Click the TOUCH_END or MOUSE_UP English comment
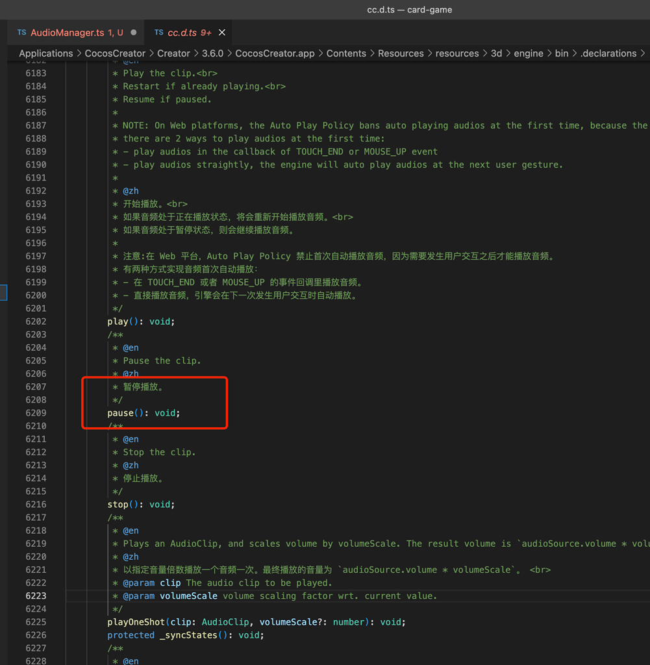Screen dimensions: 650x665 (x=281, y=152)
